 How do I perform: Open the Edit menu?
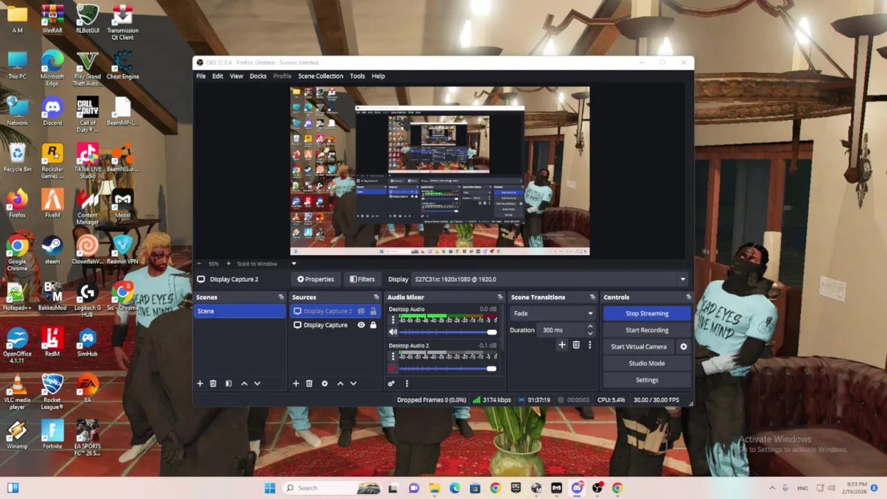click(218, 76)
